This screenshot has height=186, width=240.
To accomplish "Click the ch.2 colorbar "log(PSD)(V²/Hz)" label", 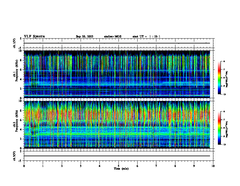I will [227, 129].
